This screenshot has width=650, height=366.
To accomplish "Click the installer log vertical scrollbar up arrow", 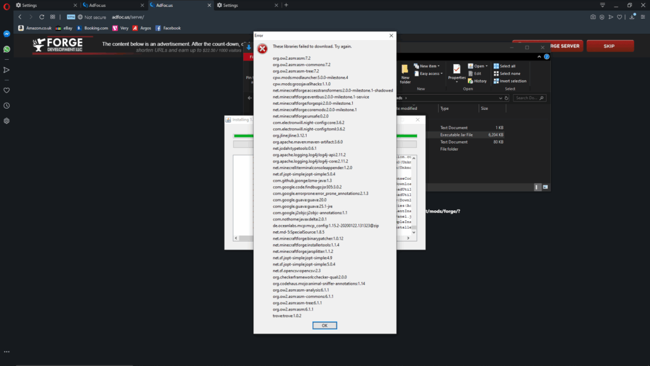I will 414,158.
